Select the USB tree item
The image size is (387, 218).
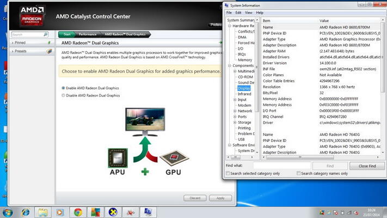click(241, 140)
